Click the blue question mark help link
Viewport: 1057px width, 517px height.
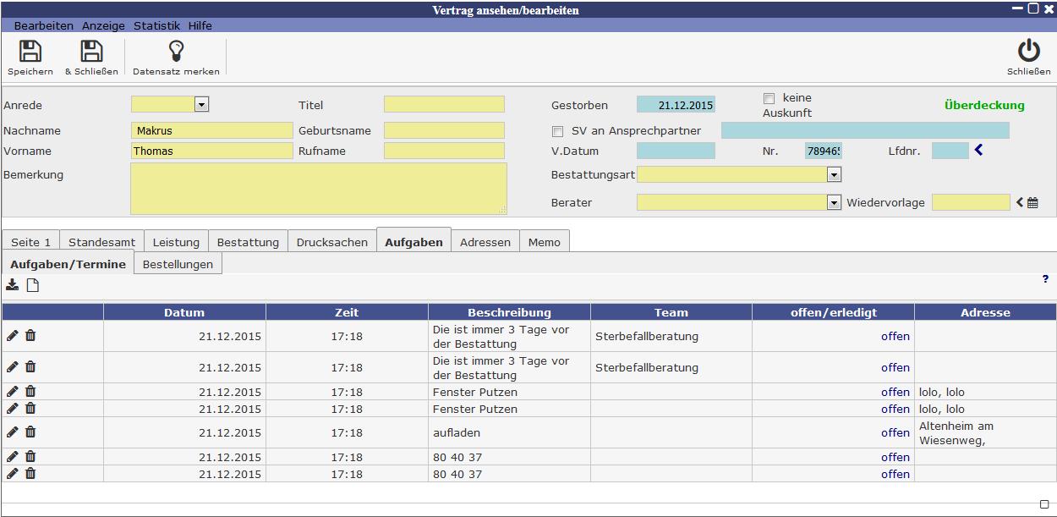pyautogui.click(x=1045, y=279)
